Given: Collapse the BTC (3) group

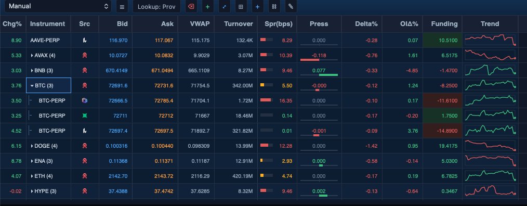Looking at the screenshot, I should 32,86.
